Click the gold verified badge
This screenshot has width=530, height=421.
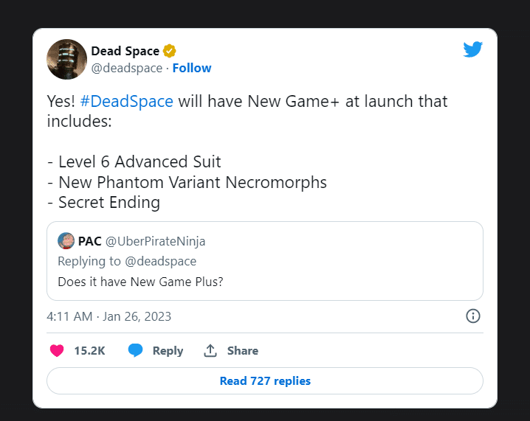click(169, 51)
